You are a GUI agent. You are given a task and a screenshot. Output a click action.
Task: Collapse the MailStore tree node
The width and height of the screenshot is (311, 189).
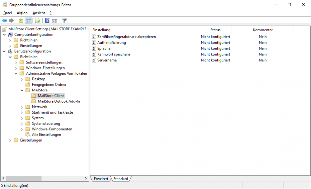pyautogui.click(x=21, y=90)
